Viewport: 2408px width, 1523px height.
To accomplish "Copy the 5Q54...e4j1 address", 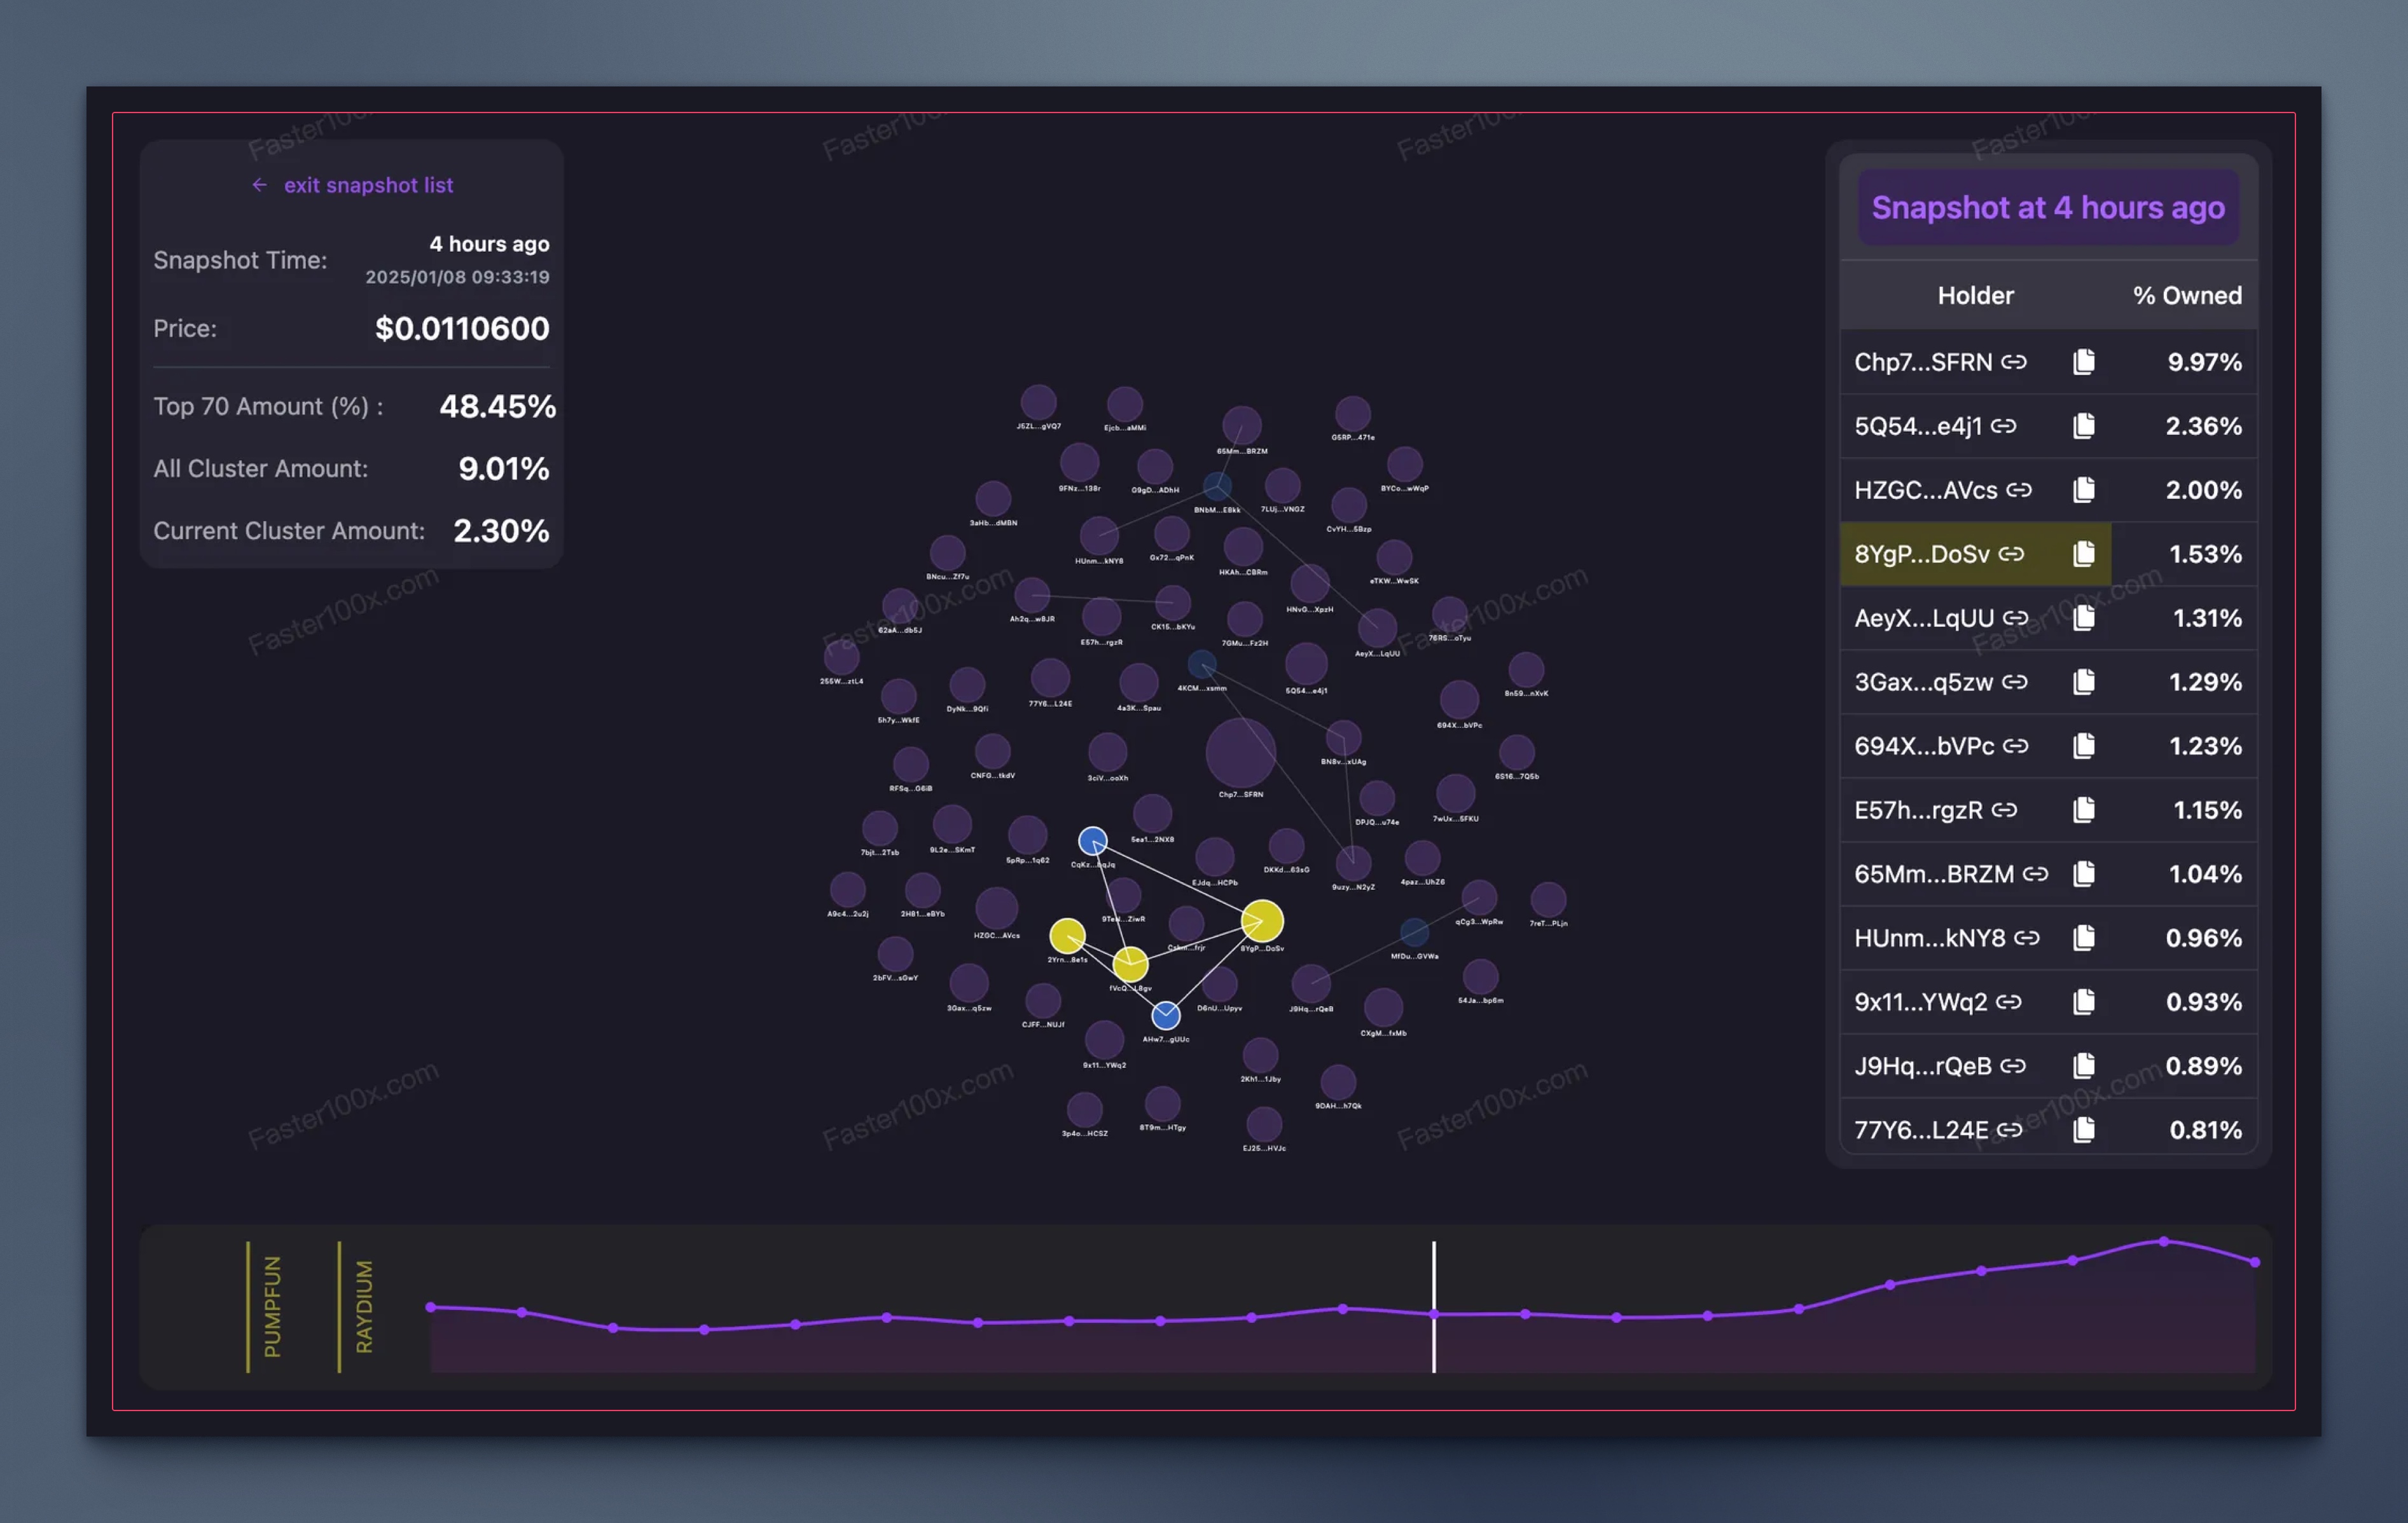I will (2083, 426).
